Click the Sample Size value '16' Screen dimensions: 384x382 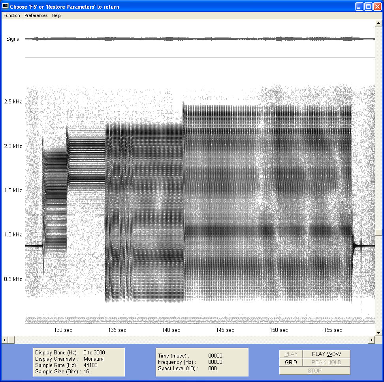pos(86,371)
